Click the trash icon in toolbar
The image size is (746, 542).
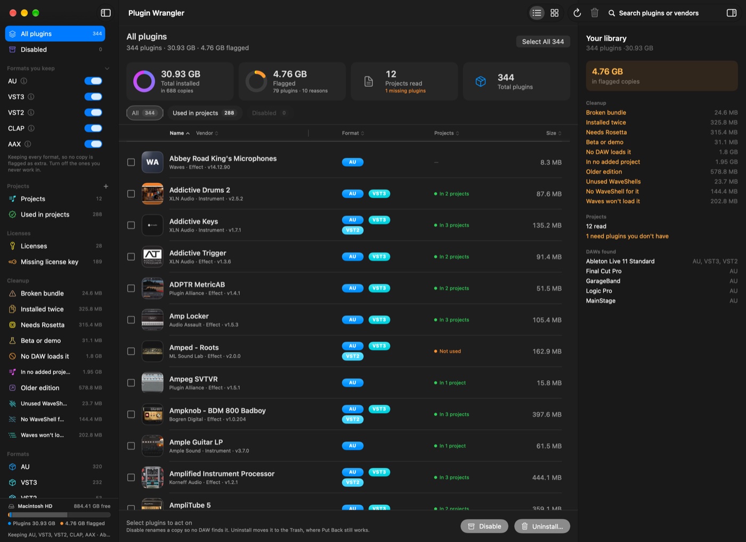click(x=595, y=13)
